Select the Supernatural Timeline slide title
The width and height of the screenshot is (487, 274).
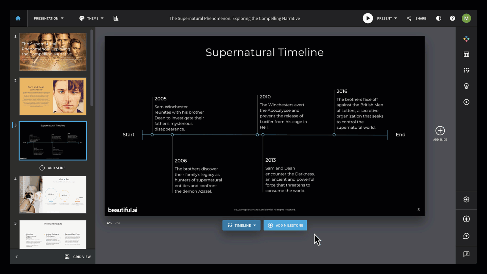pyautogui.click(x=265, y=52)
